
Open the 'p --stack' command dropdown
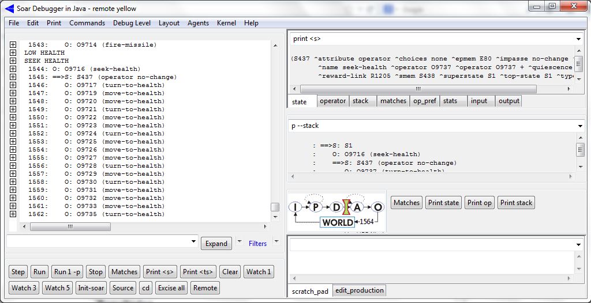point(579,126)
